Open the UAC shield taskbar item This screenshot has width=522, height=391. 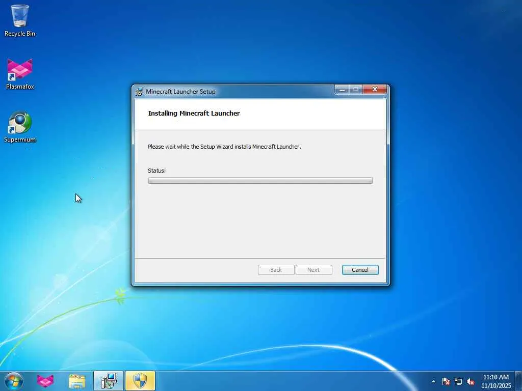point(140,381)
